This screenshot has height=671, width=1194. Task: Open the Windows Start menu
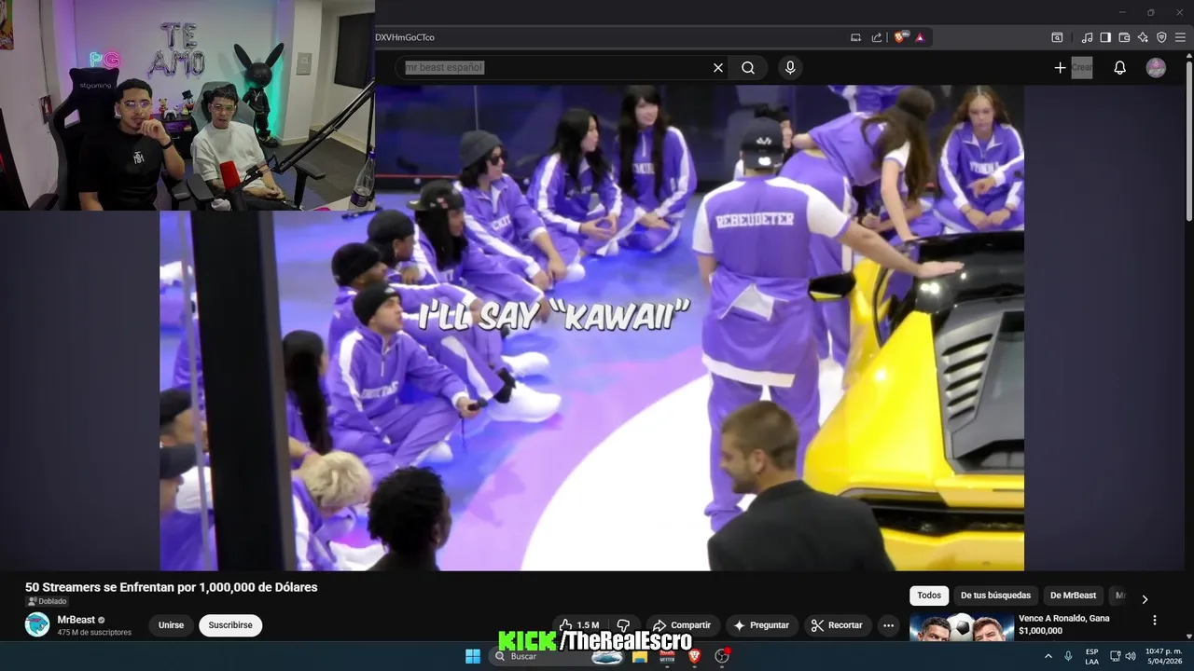pos(473,656)
